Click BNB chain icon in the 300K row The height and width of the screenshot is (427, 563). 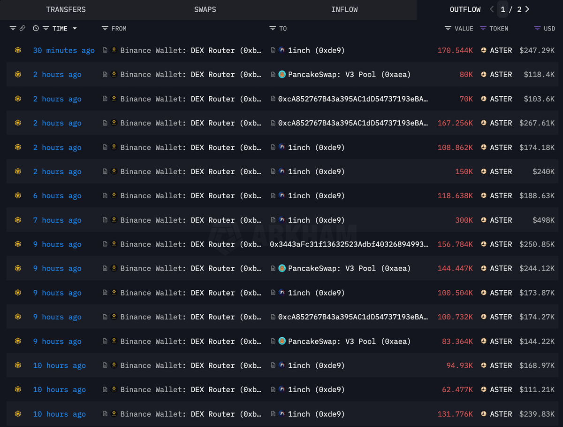(18, 220)
